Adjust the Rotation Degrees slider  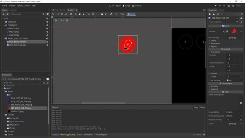click(x=234, y=64)
